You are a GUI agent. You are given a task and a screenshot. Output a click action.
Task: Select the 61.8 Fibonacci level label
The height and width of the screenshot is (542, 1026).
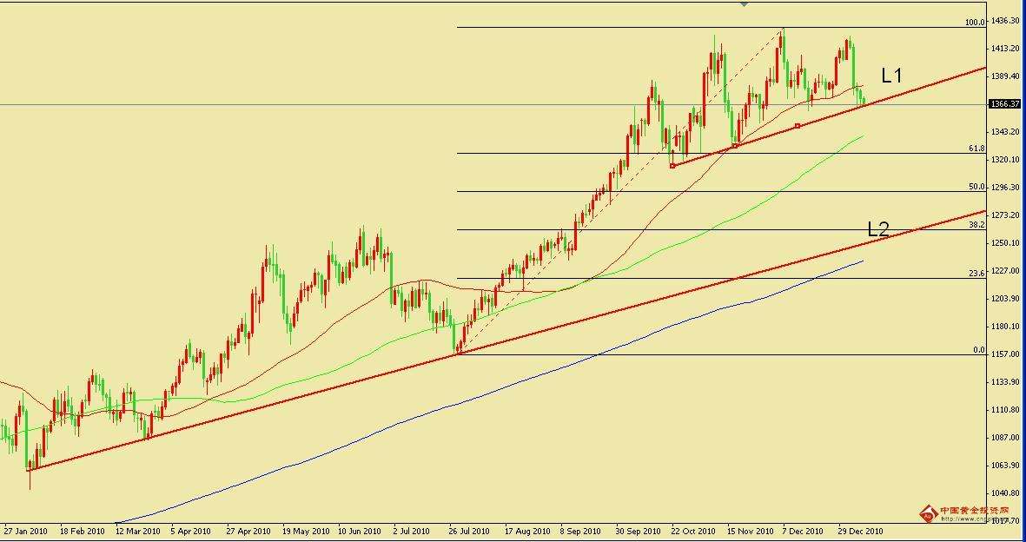point(976,149)
